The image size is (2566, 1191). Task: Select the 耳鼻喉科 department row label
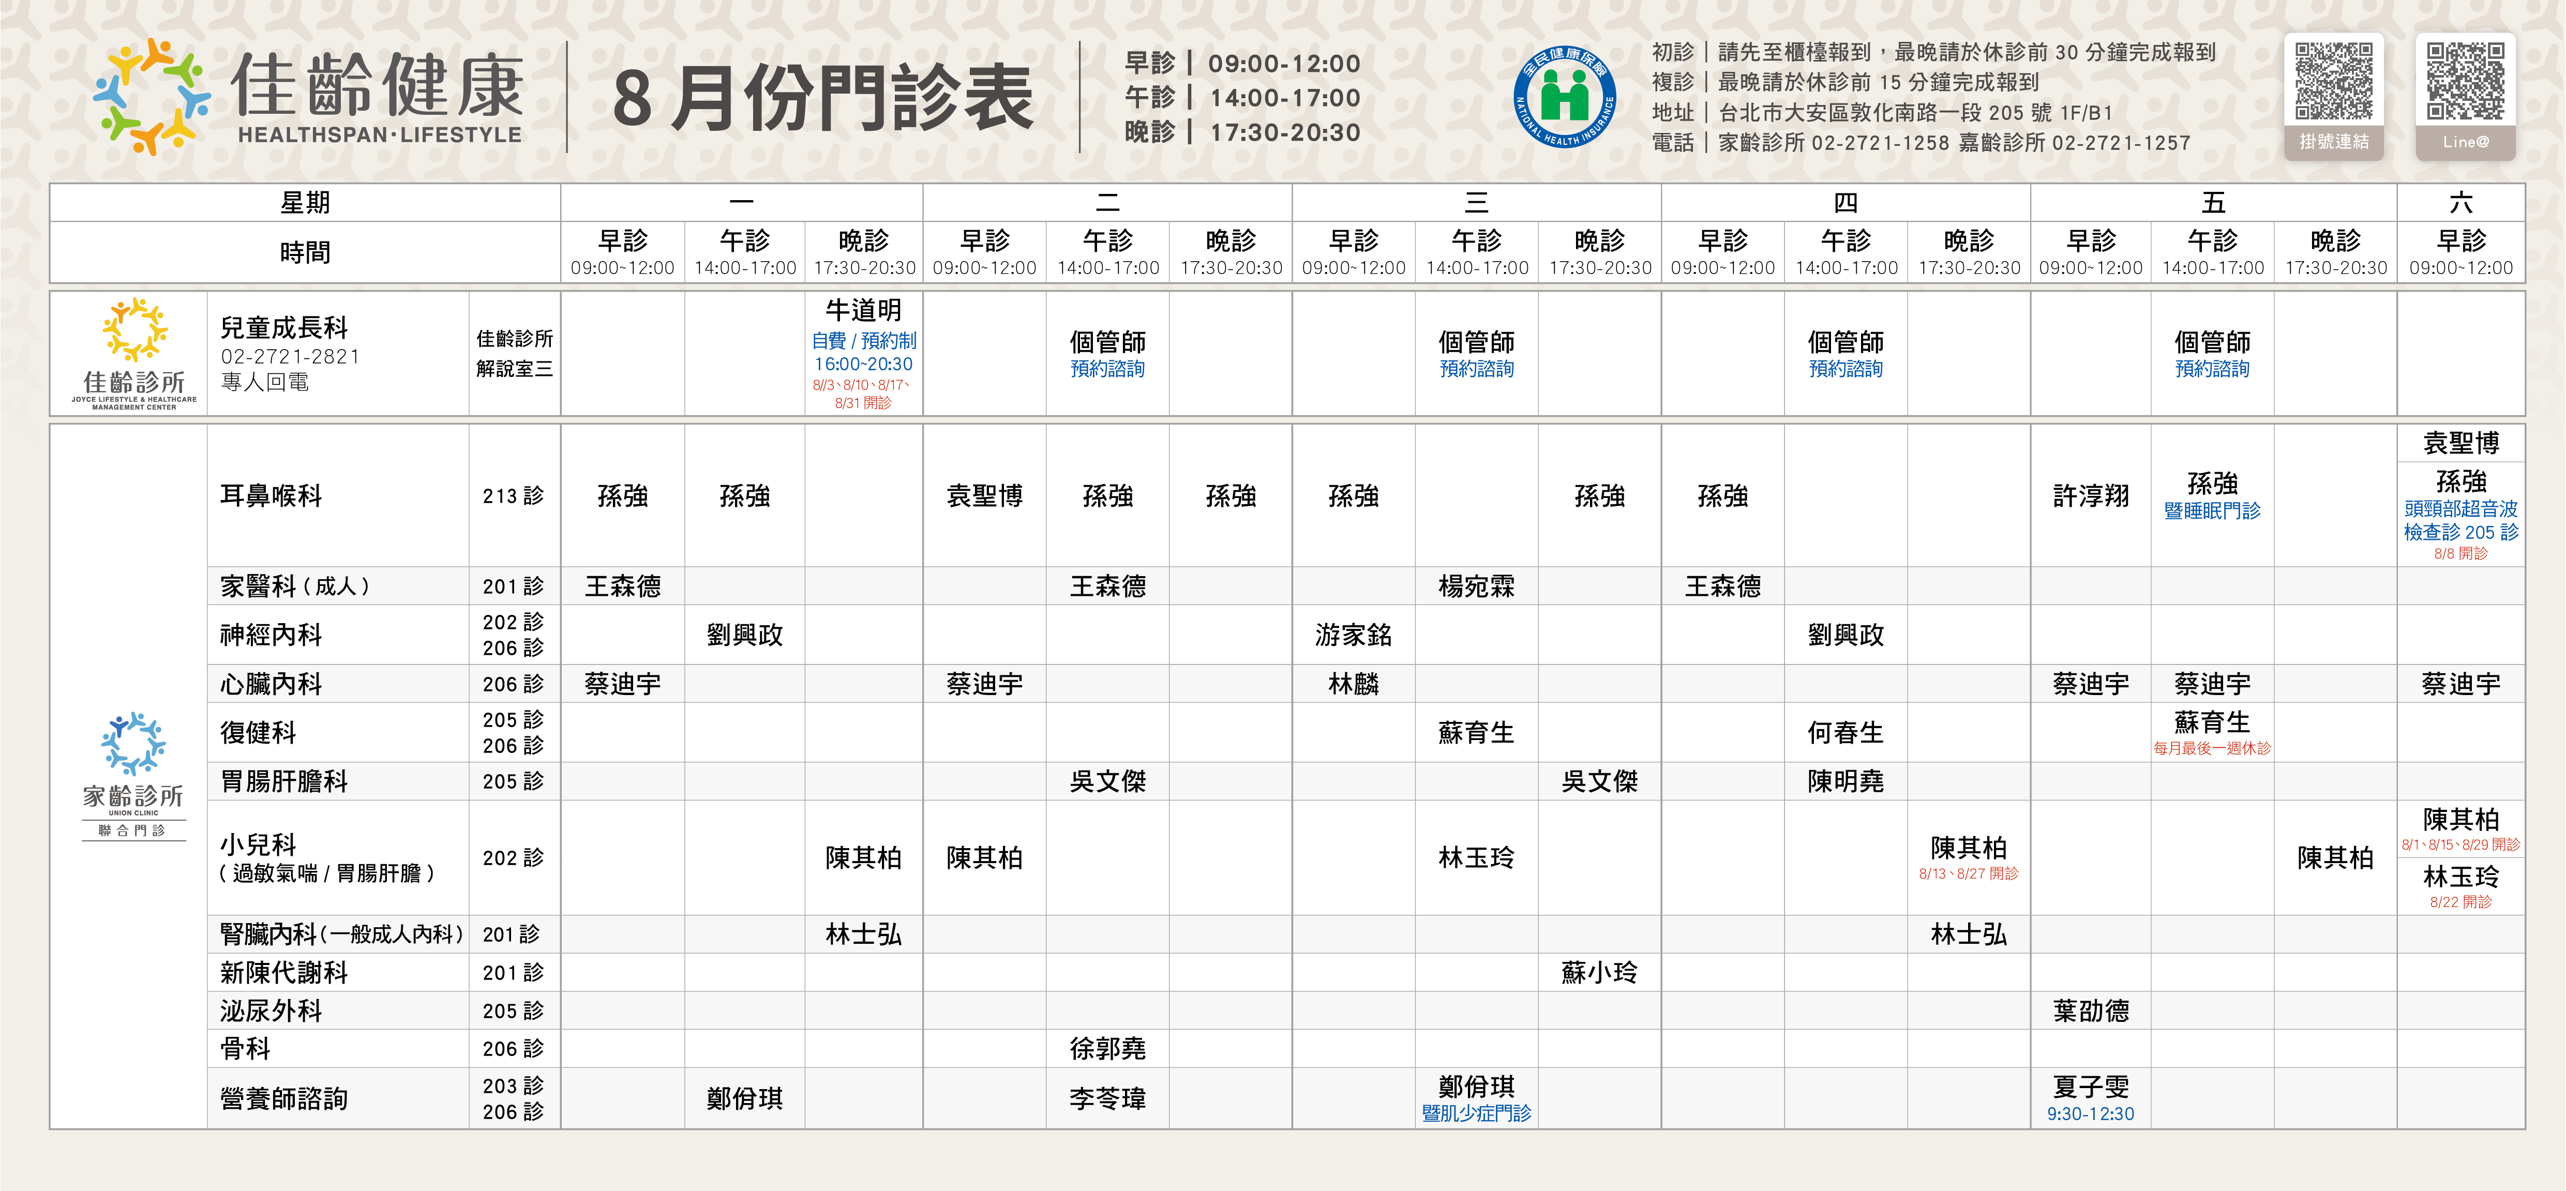[x=271, y=496]
